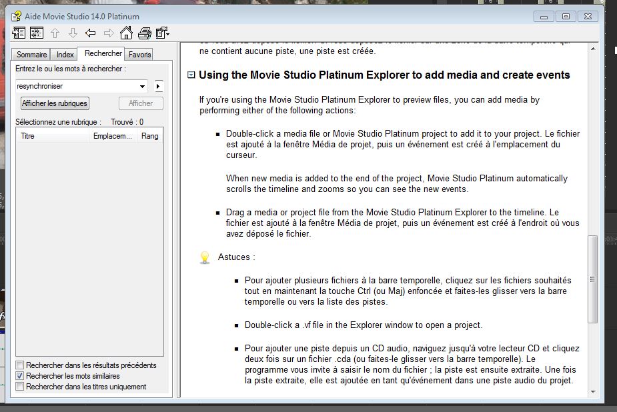Go back with the left arrow icon
The image size is (617, 412).
pyautogui.click(x=91, y=33)
